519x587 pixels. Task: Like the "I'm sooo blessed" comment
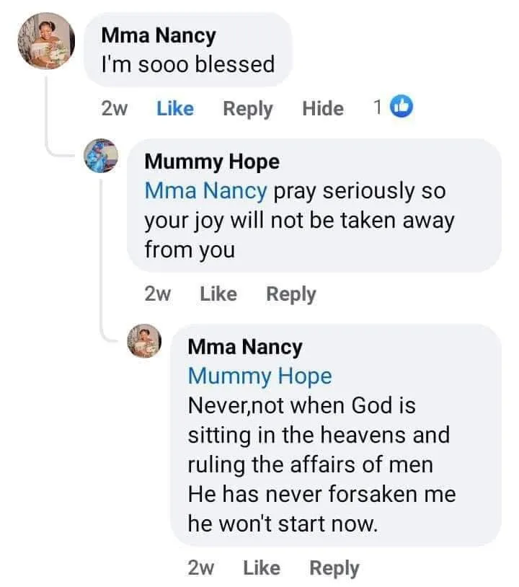[175, 109]
